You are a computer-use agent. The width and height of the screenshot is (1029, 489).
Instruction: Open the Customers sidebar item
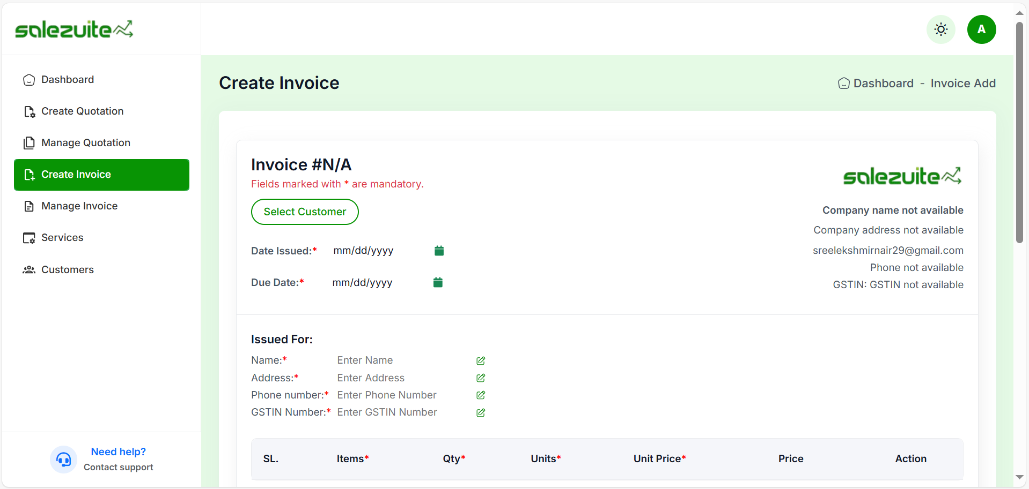click(x=68, y=270)
